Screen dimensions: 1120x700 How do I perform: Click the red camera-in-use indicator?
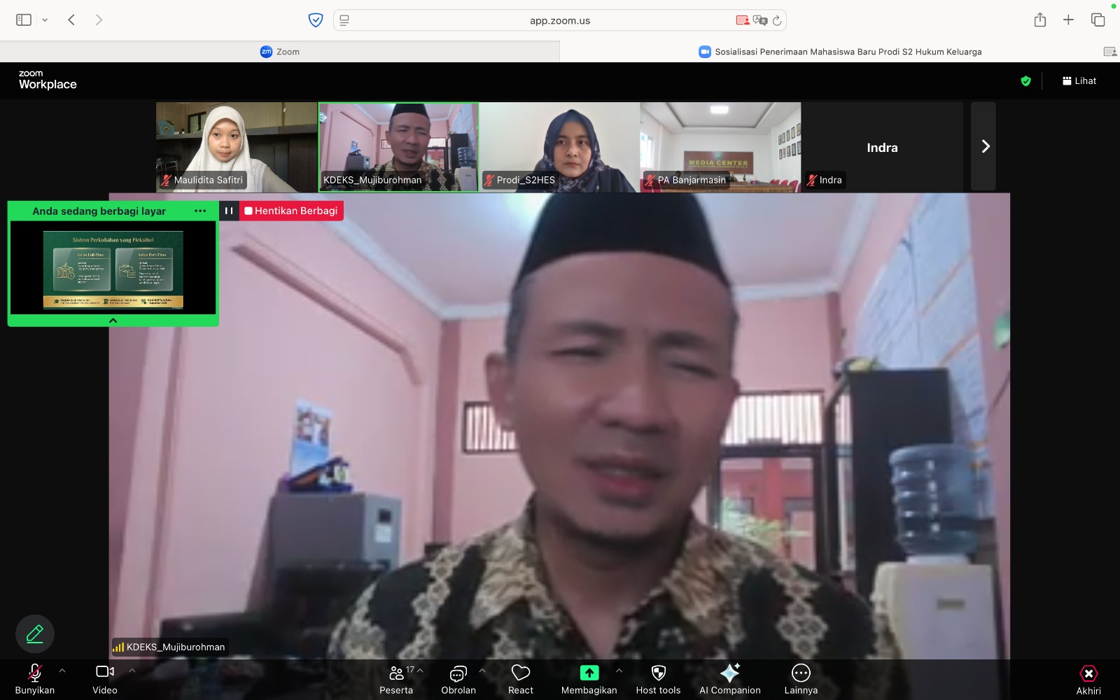tap(743, 20)
